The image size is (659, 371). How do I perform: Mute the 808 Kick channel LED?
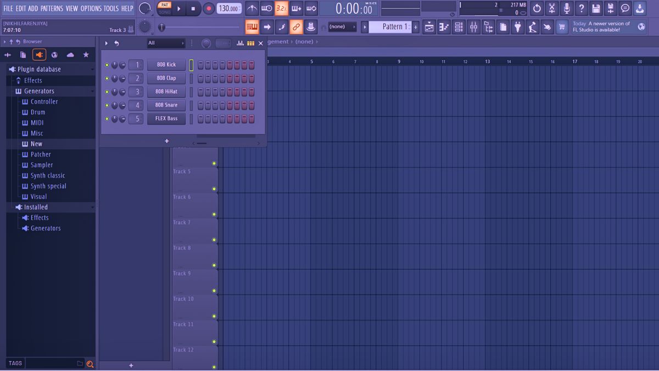coord(107,65)
